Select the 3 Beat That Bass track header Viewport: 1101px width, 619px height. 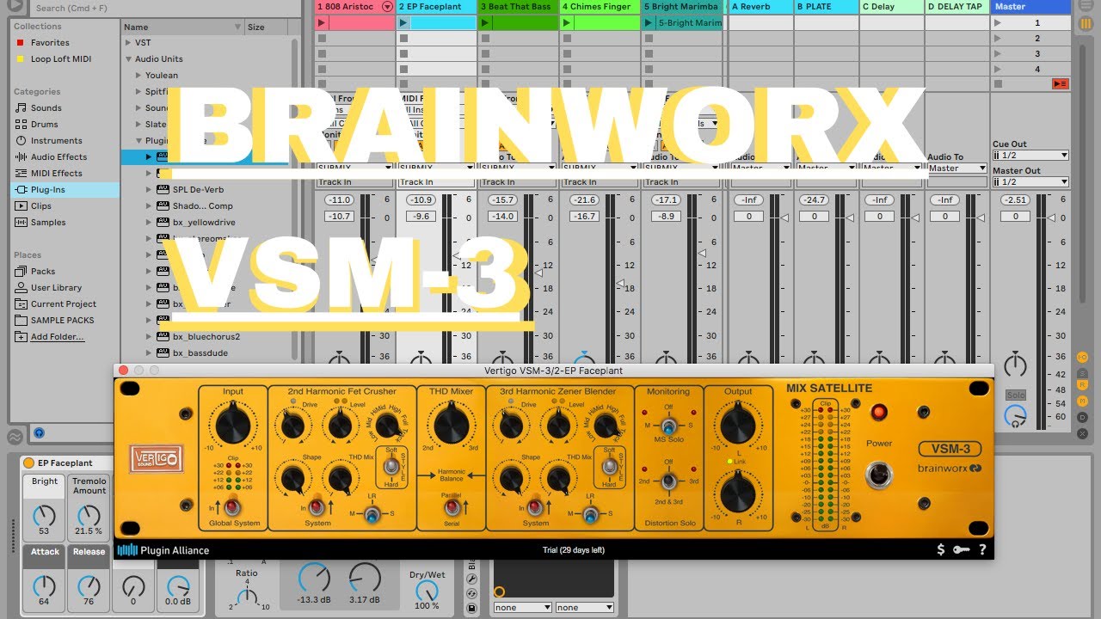(x=517, y=7)
